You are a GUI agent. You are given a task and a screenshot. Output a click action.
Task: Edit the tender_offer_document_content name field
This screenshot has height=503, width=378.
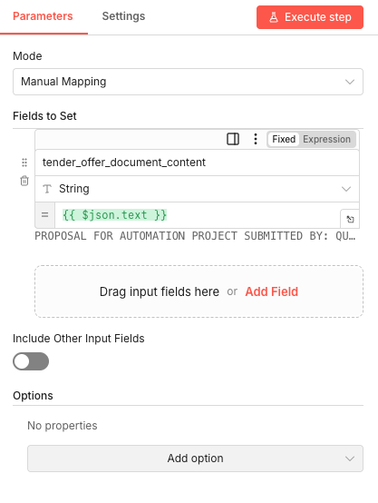(x=197, y=163)
